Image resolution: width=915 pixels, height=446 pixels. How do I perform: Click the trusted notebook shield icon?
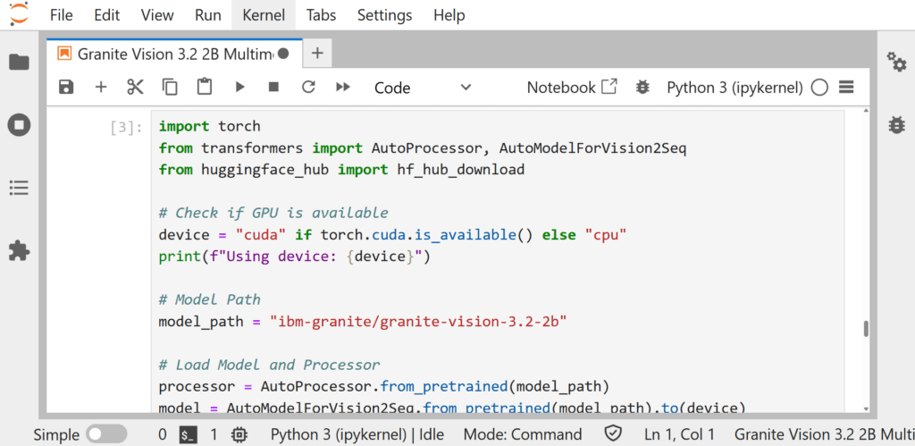point(612,433)
